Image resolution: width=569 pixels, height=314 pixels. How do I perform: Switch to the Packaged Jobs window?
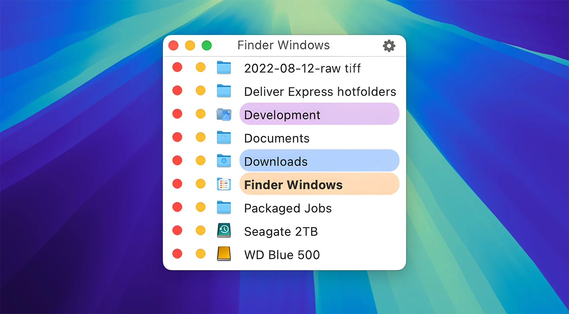tap(288, 208)
